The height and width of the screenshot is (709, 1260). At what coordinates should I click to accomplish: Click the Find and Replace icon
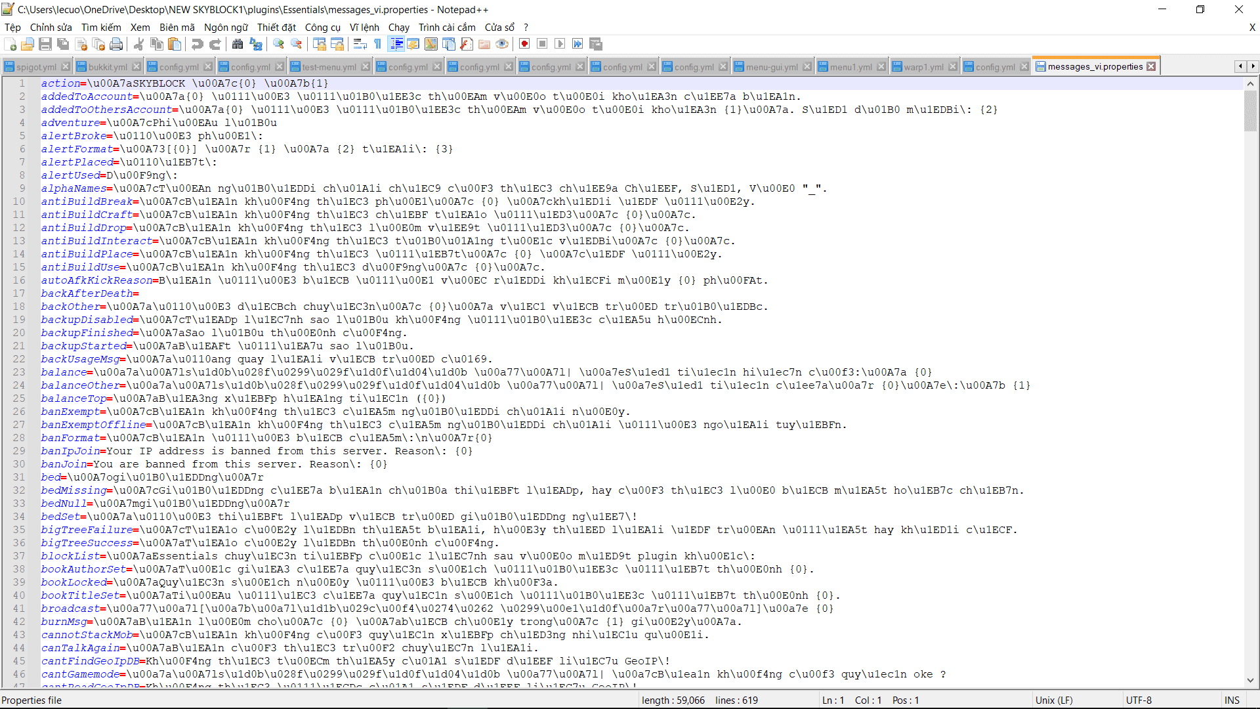click(256, 44)
